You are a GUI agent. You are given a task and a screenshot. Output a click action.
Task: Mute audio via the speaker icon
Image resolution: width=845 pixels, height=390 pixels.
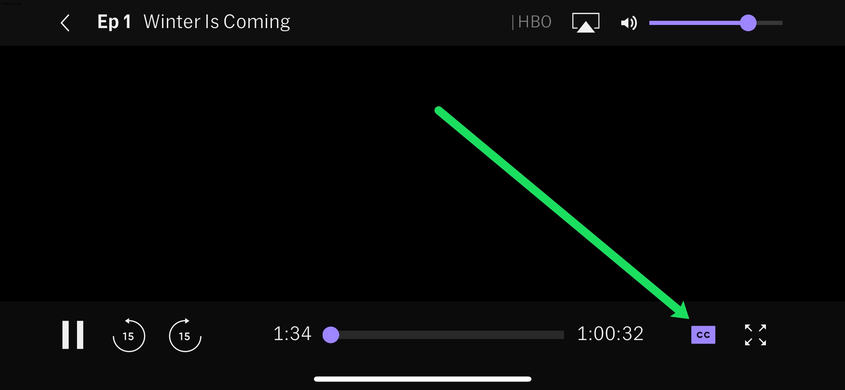[x=629, y=23]
